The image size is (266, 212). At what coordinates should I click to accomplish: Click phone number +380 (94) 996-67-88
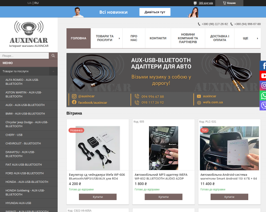click(x=247, y=24)
